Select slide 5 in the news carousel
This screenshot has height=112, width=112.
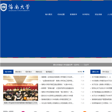36,98
